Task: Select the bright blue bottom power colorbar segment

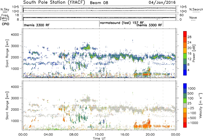Action: pos(185,73)
